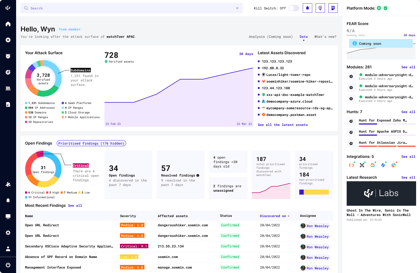Click the power logout icon in sidebar

point(8,265)
